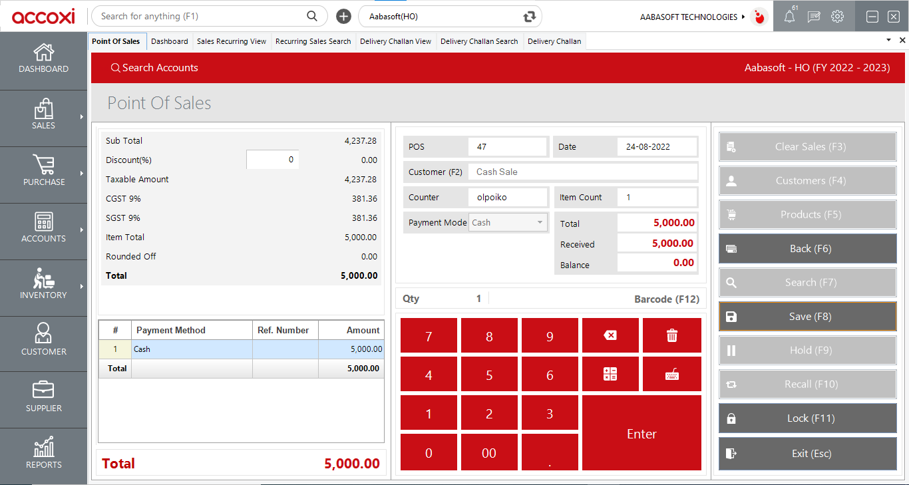Click the Discount(%) input field
The image size is (909, 485).
[273, 160]
